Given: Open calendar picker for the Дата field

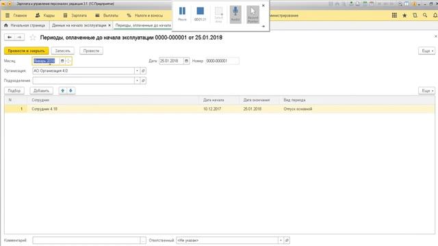Looking at the screenshot, I should click(186, 61).
